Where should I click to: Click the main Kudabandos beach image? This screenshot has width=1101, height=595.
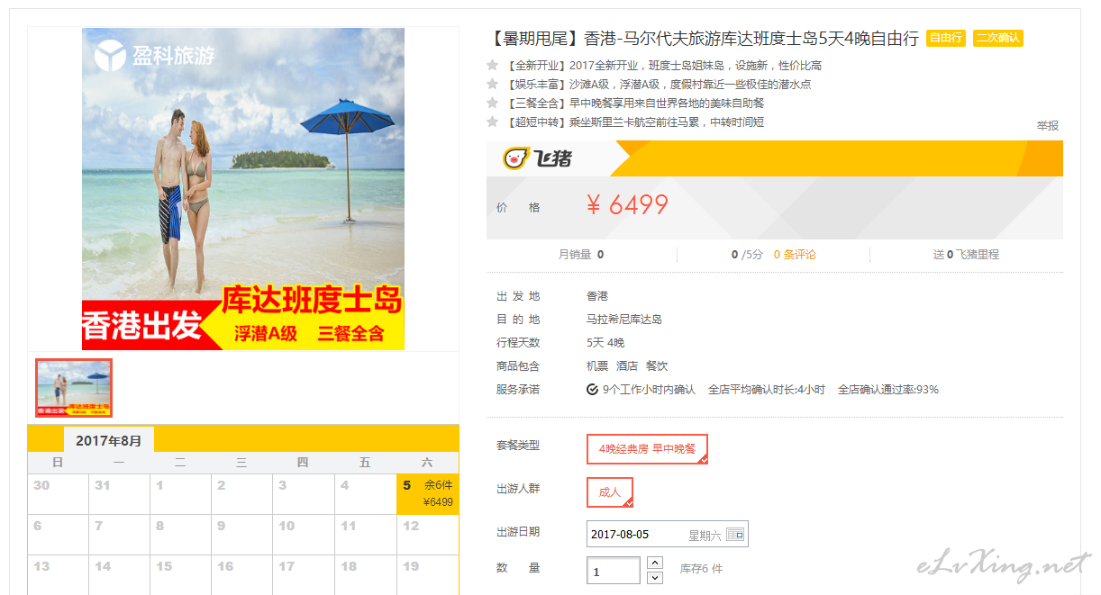coord(243,189)
